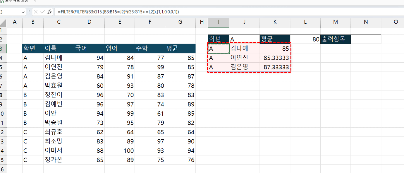404x173 pixels.
Task: Select name cell 이안
Action: 59,114
